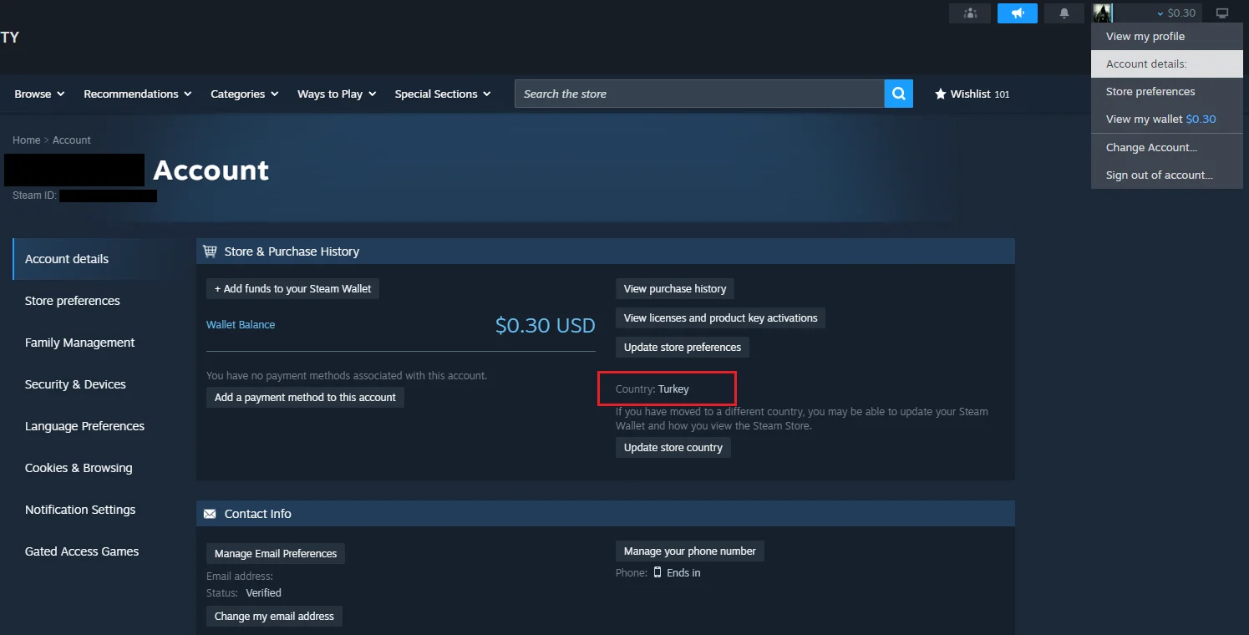1249x635 pixels.
Task: Focus the Search the store field
Action: 698,94
